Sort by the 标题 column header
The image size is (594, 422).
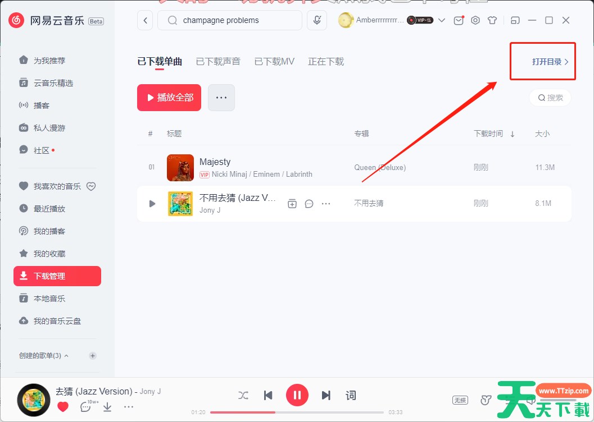[x=174, y=134]
